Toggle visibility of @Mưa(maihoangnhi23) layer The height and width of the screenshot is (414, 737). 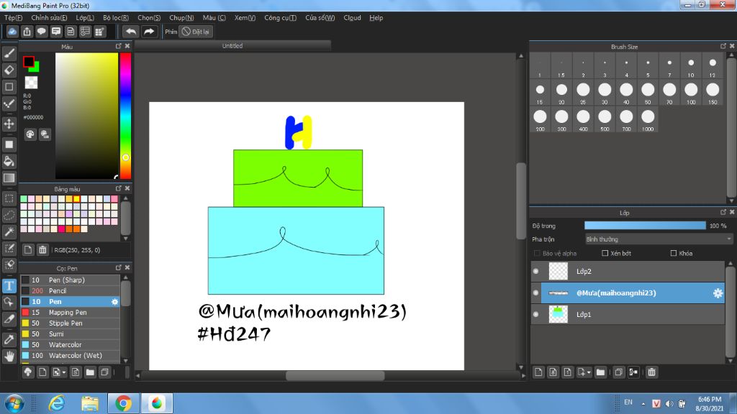tap(535, 293)
